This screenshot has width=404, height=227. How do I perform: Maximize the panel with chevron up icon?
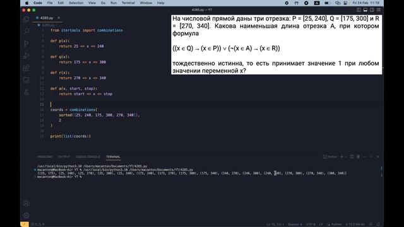click(371, 157)
